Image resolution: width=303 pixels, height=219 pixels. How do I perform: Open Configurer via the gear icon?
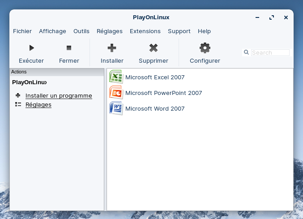(x=205, y=48)
